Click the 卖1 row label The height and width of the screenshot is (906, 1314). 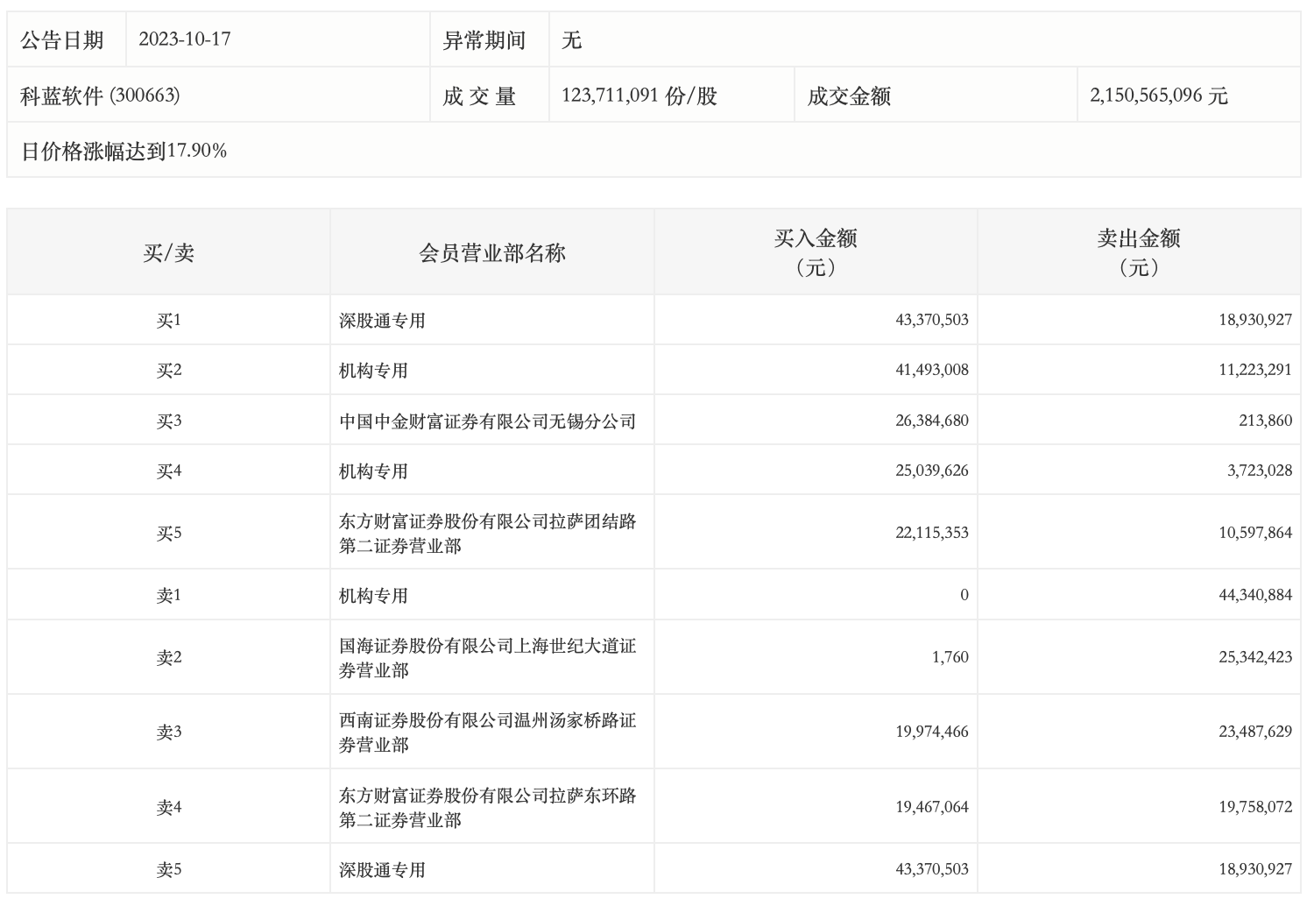pos(168,596)
